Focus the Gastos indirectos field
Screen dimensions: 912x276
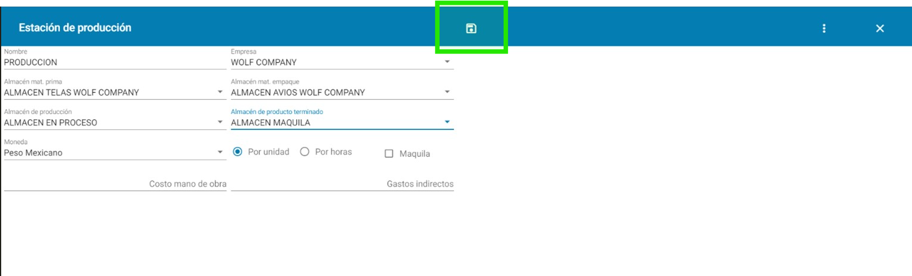point(342,184)
